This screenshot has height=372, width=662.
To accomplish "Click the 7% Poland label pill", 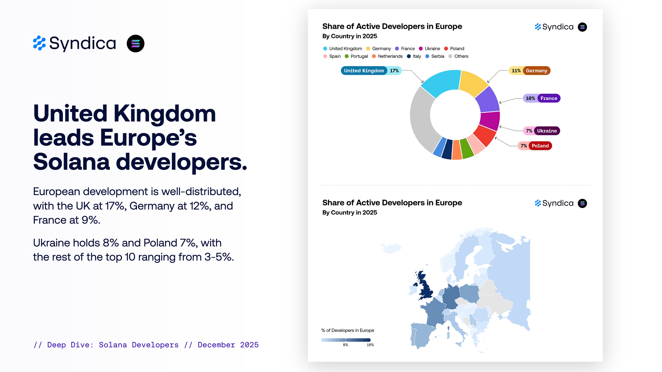I will 535,146.
